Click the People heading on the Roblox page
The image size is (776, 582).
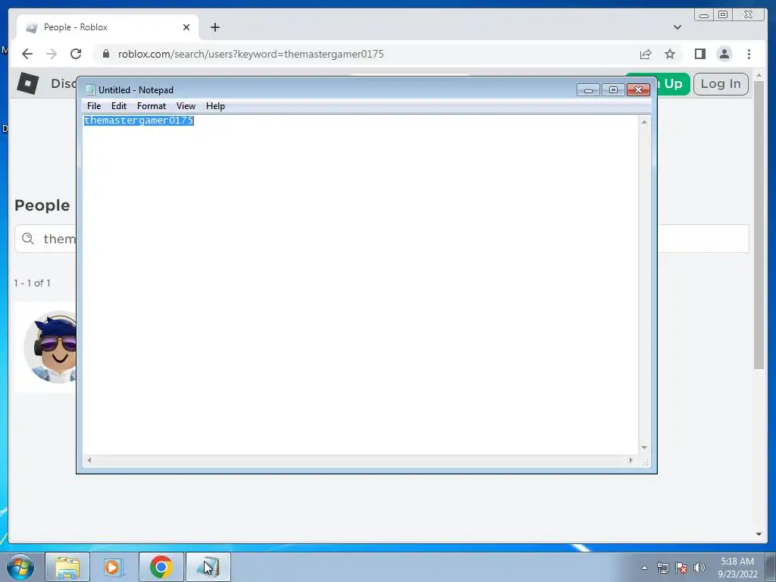(x=42, y=205)
